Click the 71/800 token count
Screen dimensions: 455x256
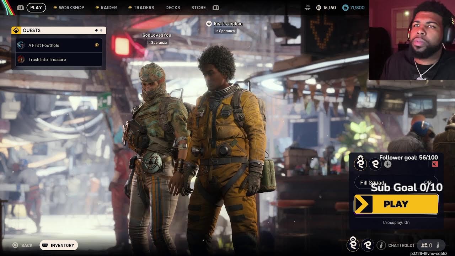[x=358, y=7]
